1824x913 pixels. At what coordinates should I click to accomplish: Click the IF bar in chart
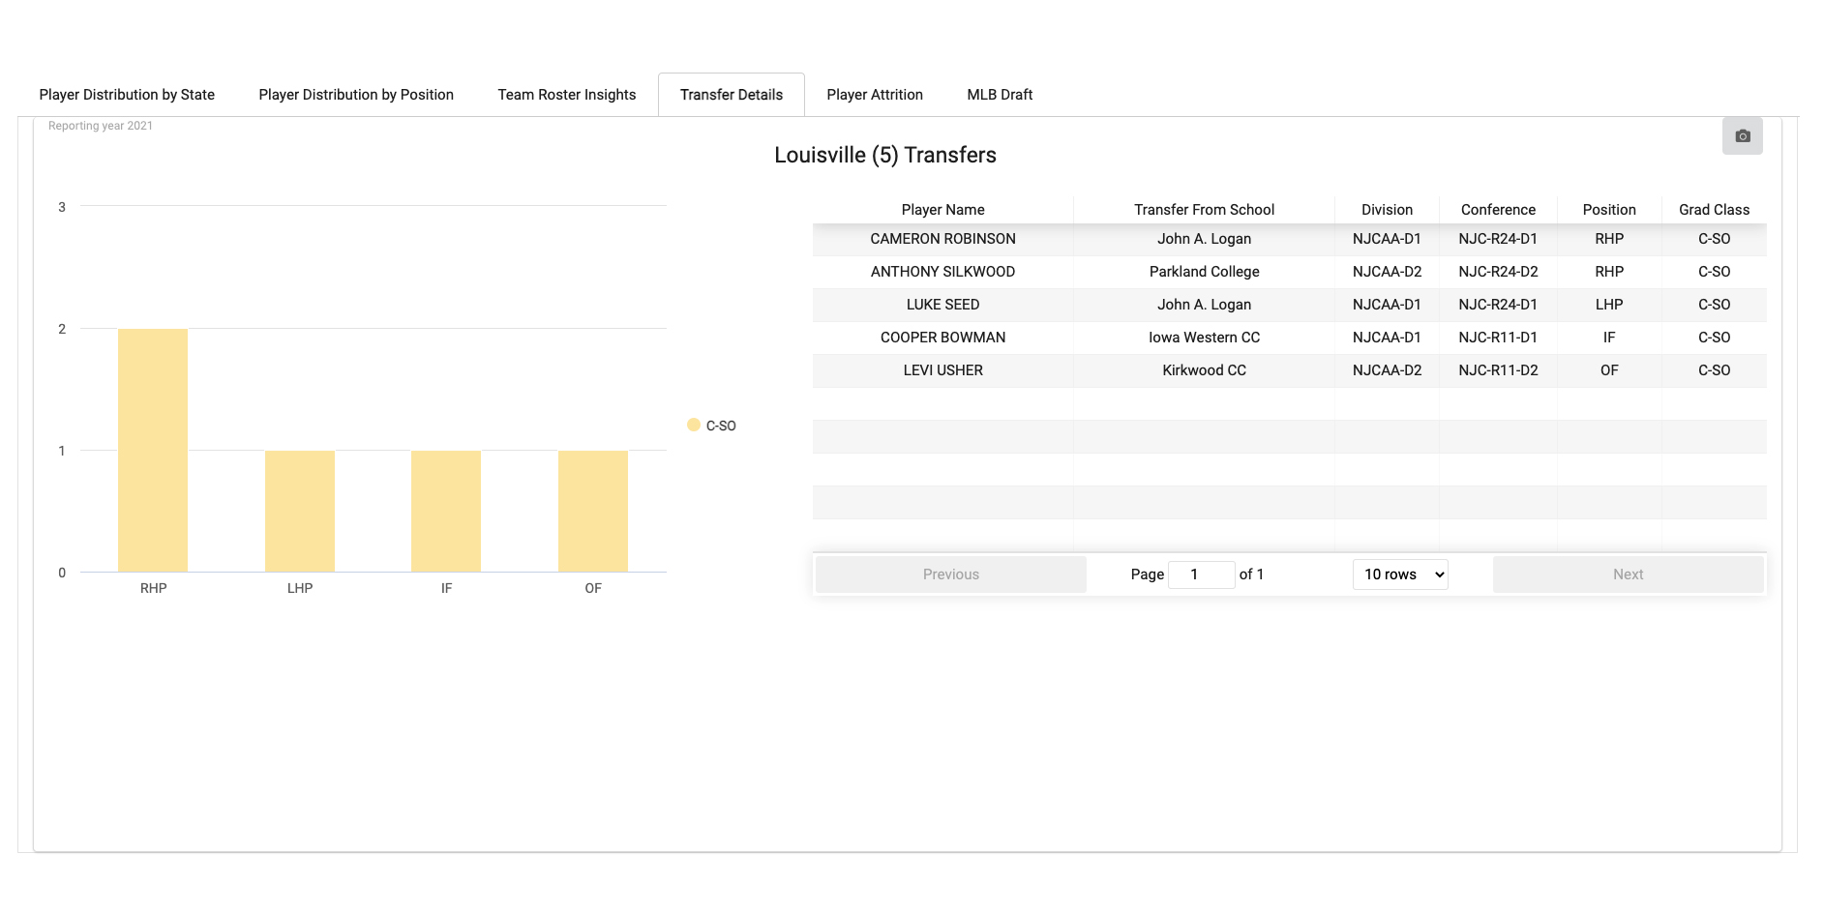(x=446, y=512)
